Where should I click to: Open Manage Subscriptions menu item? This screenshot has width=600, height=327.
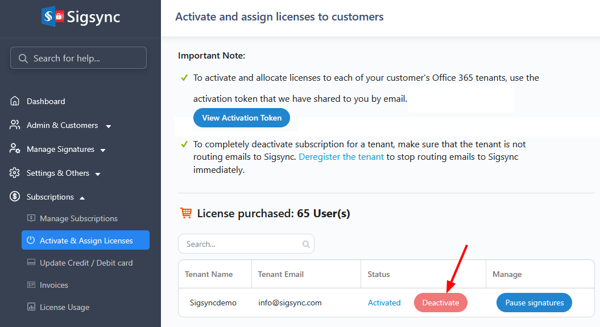[x=78, y=218]
